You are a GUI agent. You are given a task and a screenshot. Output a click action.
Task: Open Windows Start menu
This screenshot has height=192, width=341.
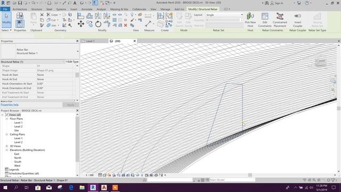click(5, 187)
